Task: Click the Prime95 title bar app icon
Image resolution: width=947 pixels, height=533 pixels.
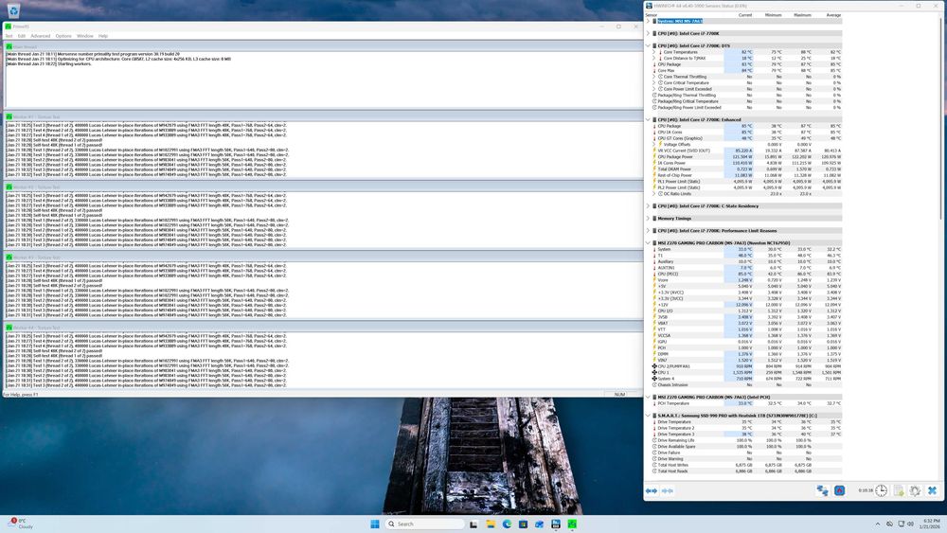Action: pos(8,27)
